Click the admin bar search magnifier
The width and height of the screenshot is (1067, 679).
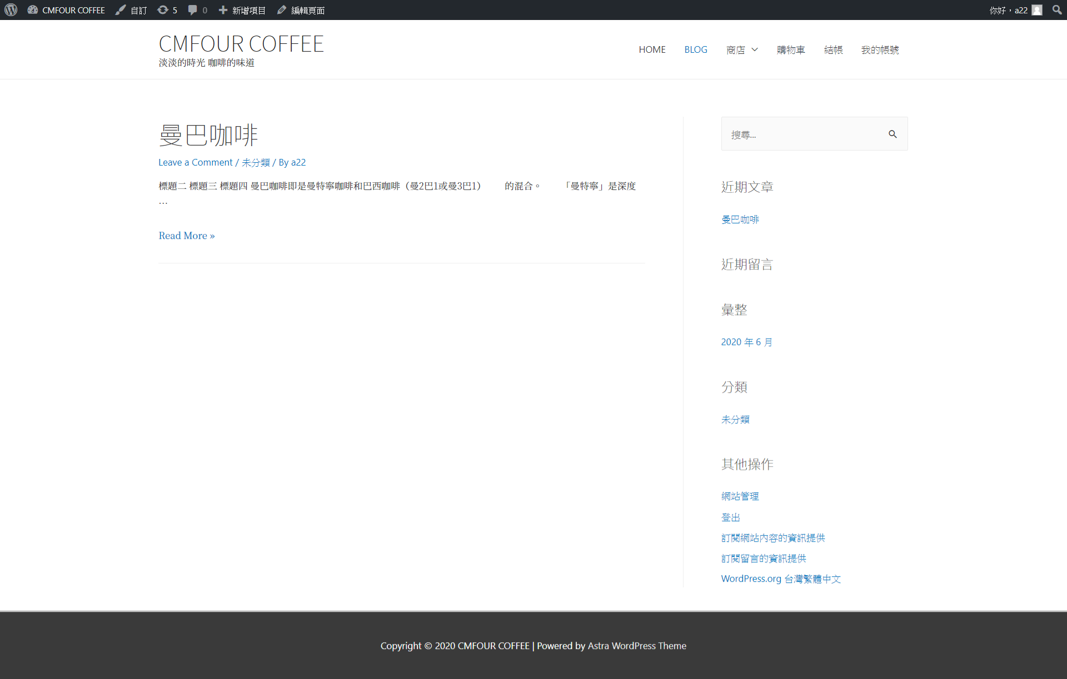tap(1056, 10)
